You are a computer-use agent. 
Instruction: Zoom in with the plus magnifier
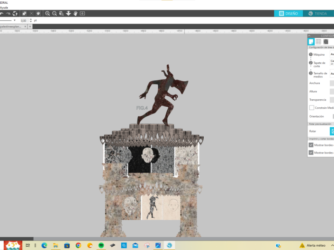pos(47,14)
